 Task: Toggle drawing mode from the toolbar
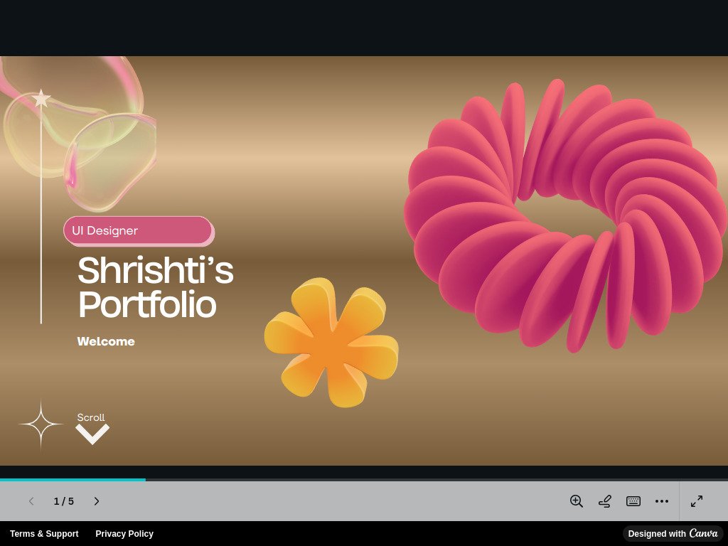tap(604, 501)
